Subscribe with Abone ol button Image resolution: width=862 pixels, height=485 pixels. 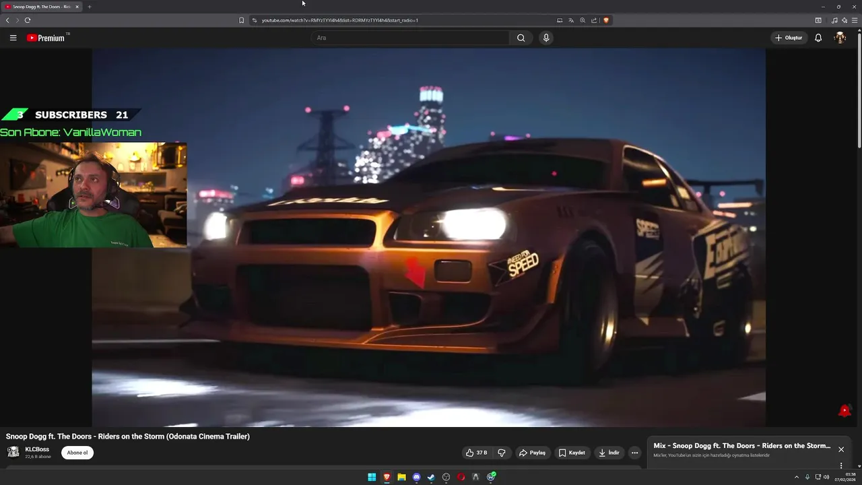click(x=77, y=453)
